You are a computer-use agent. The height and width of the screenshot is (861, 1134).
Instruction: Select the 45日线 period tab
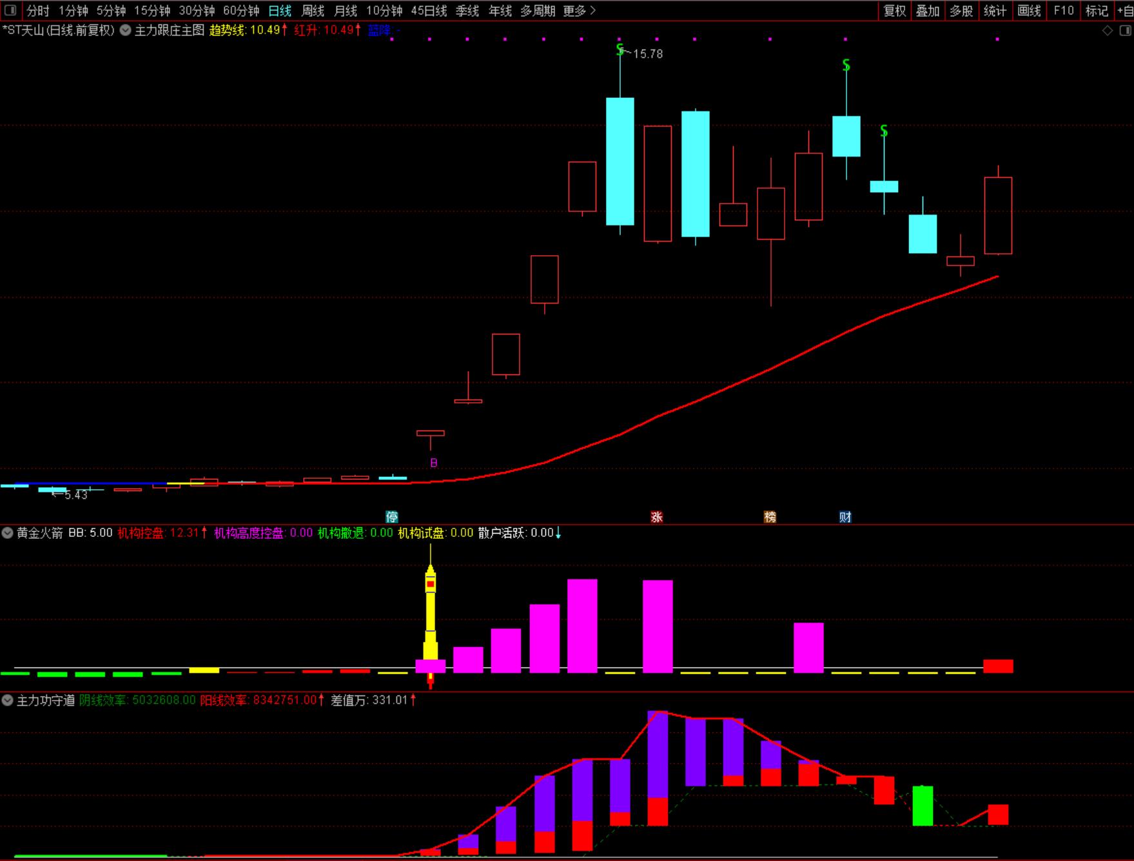coord(429,11)
